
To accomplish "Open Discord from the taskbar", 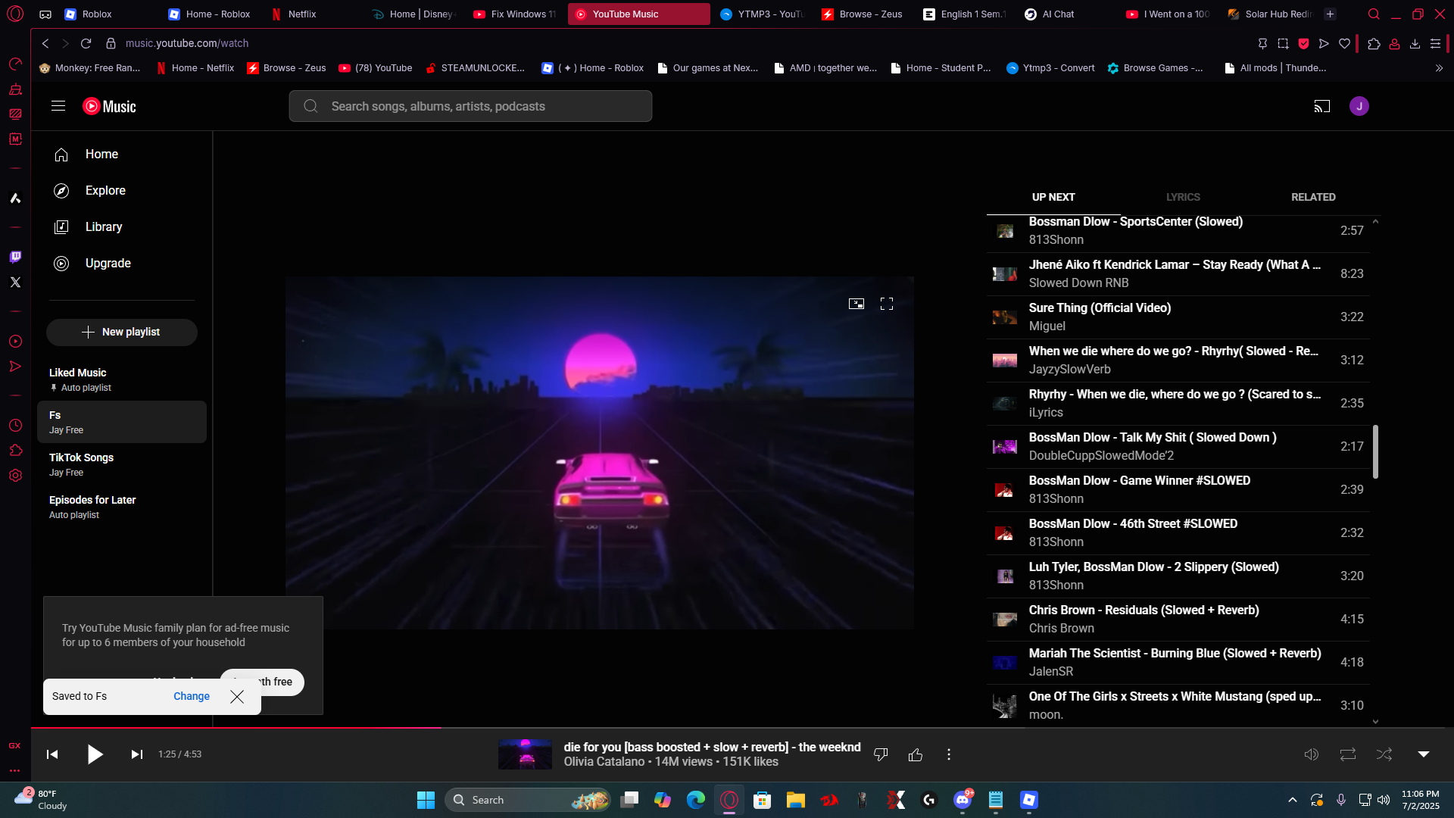I will pos(963,800).
